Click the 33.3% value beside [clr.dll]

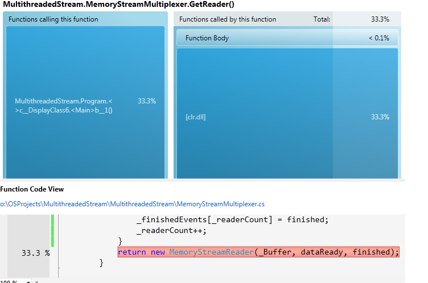tap(380, 117)
